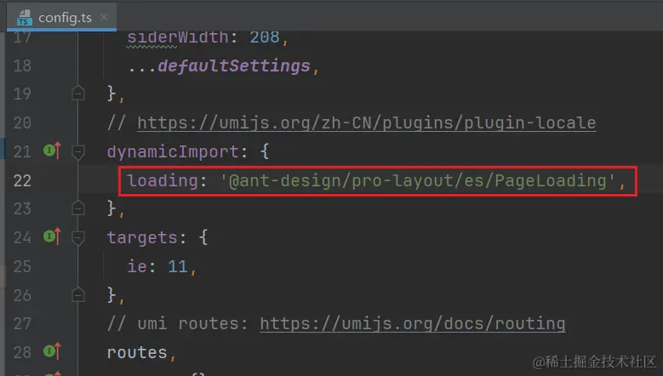663x376 pixels.
Task: Click implements gutter icon on line 21
Action: click(x=53, y=151)
